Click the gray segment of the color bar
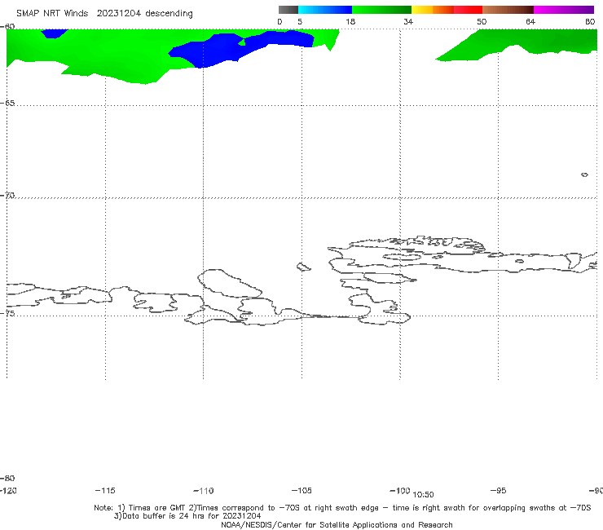 (x=288, y=10)
